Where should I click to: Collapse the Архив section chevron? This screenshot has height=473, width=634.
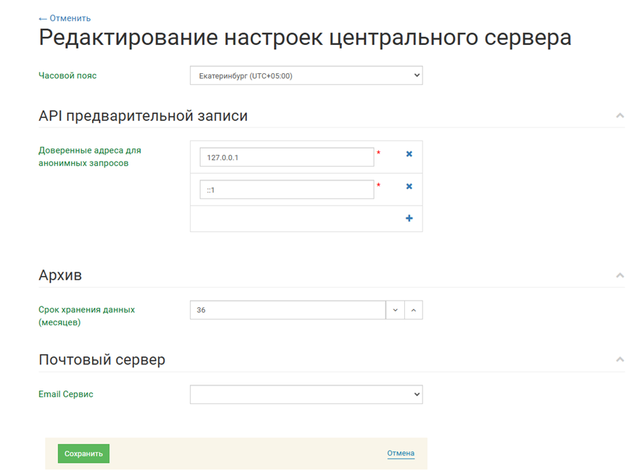(x=620, y=276)
